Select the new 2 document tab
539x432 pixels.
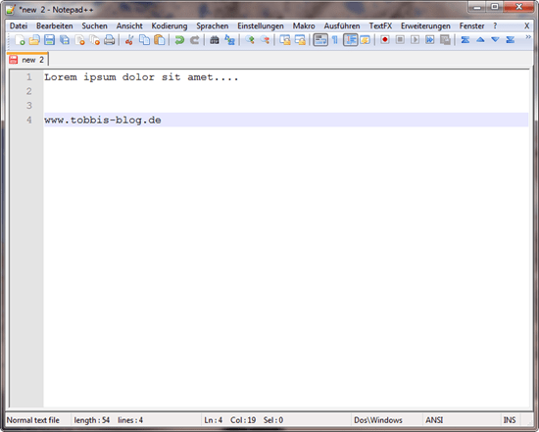point(27,60)
